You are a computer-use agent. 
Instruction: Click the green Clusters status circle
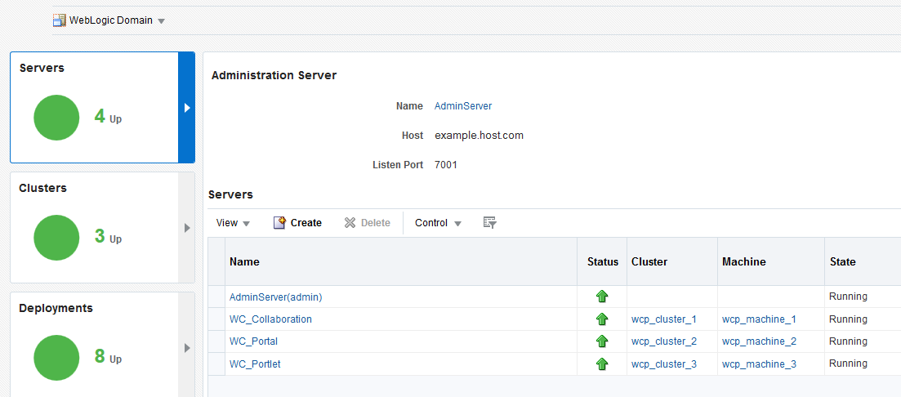pyautogui.click(x=56, y=238)
